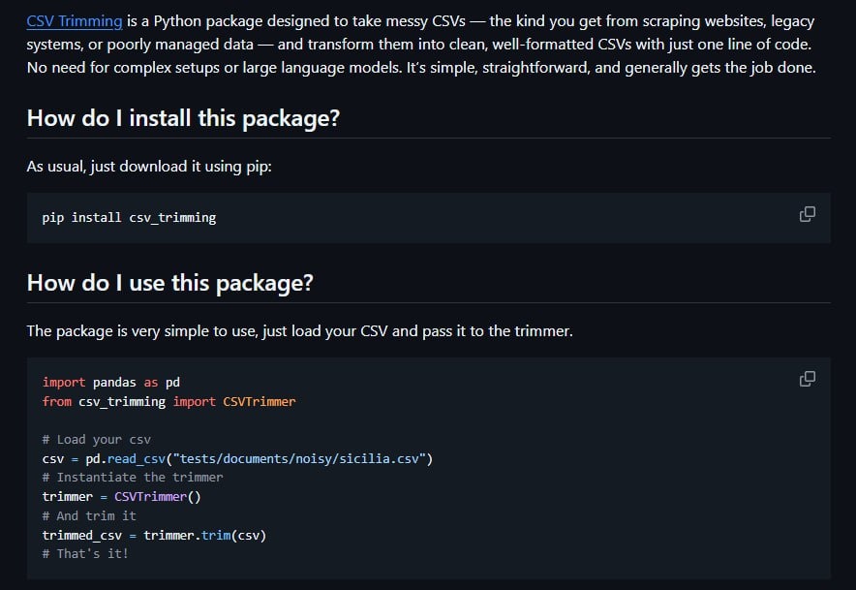
Task: Click the "# Instantiate the trimmer" comment
Action: [133, 477]
